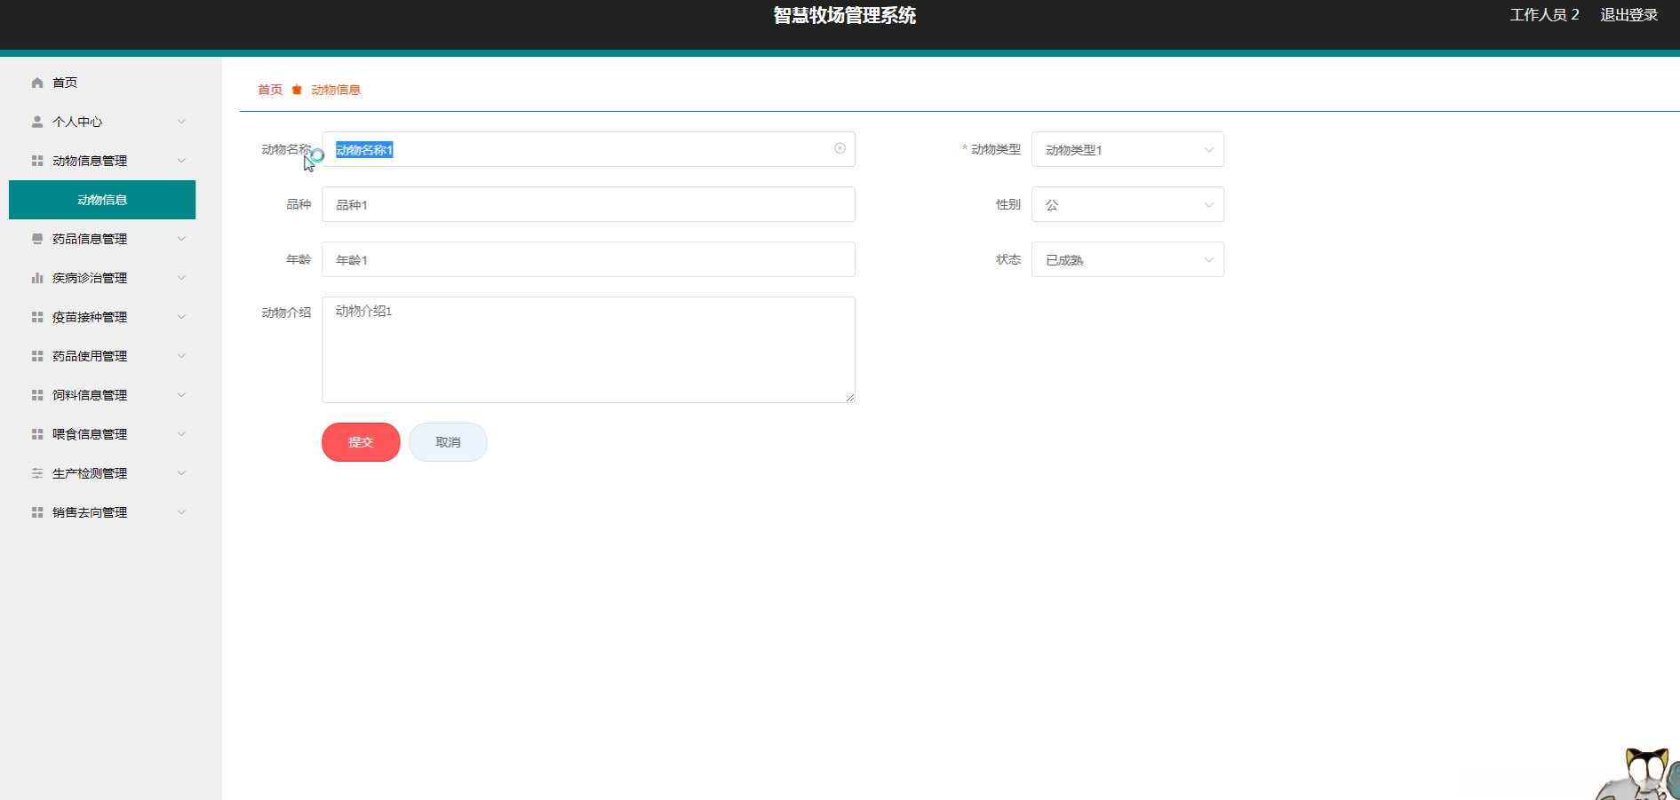Open the 状态 dropdown showing 已成熟
This screenshot has width=1680, height=800.
(1127, 259)
